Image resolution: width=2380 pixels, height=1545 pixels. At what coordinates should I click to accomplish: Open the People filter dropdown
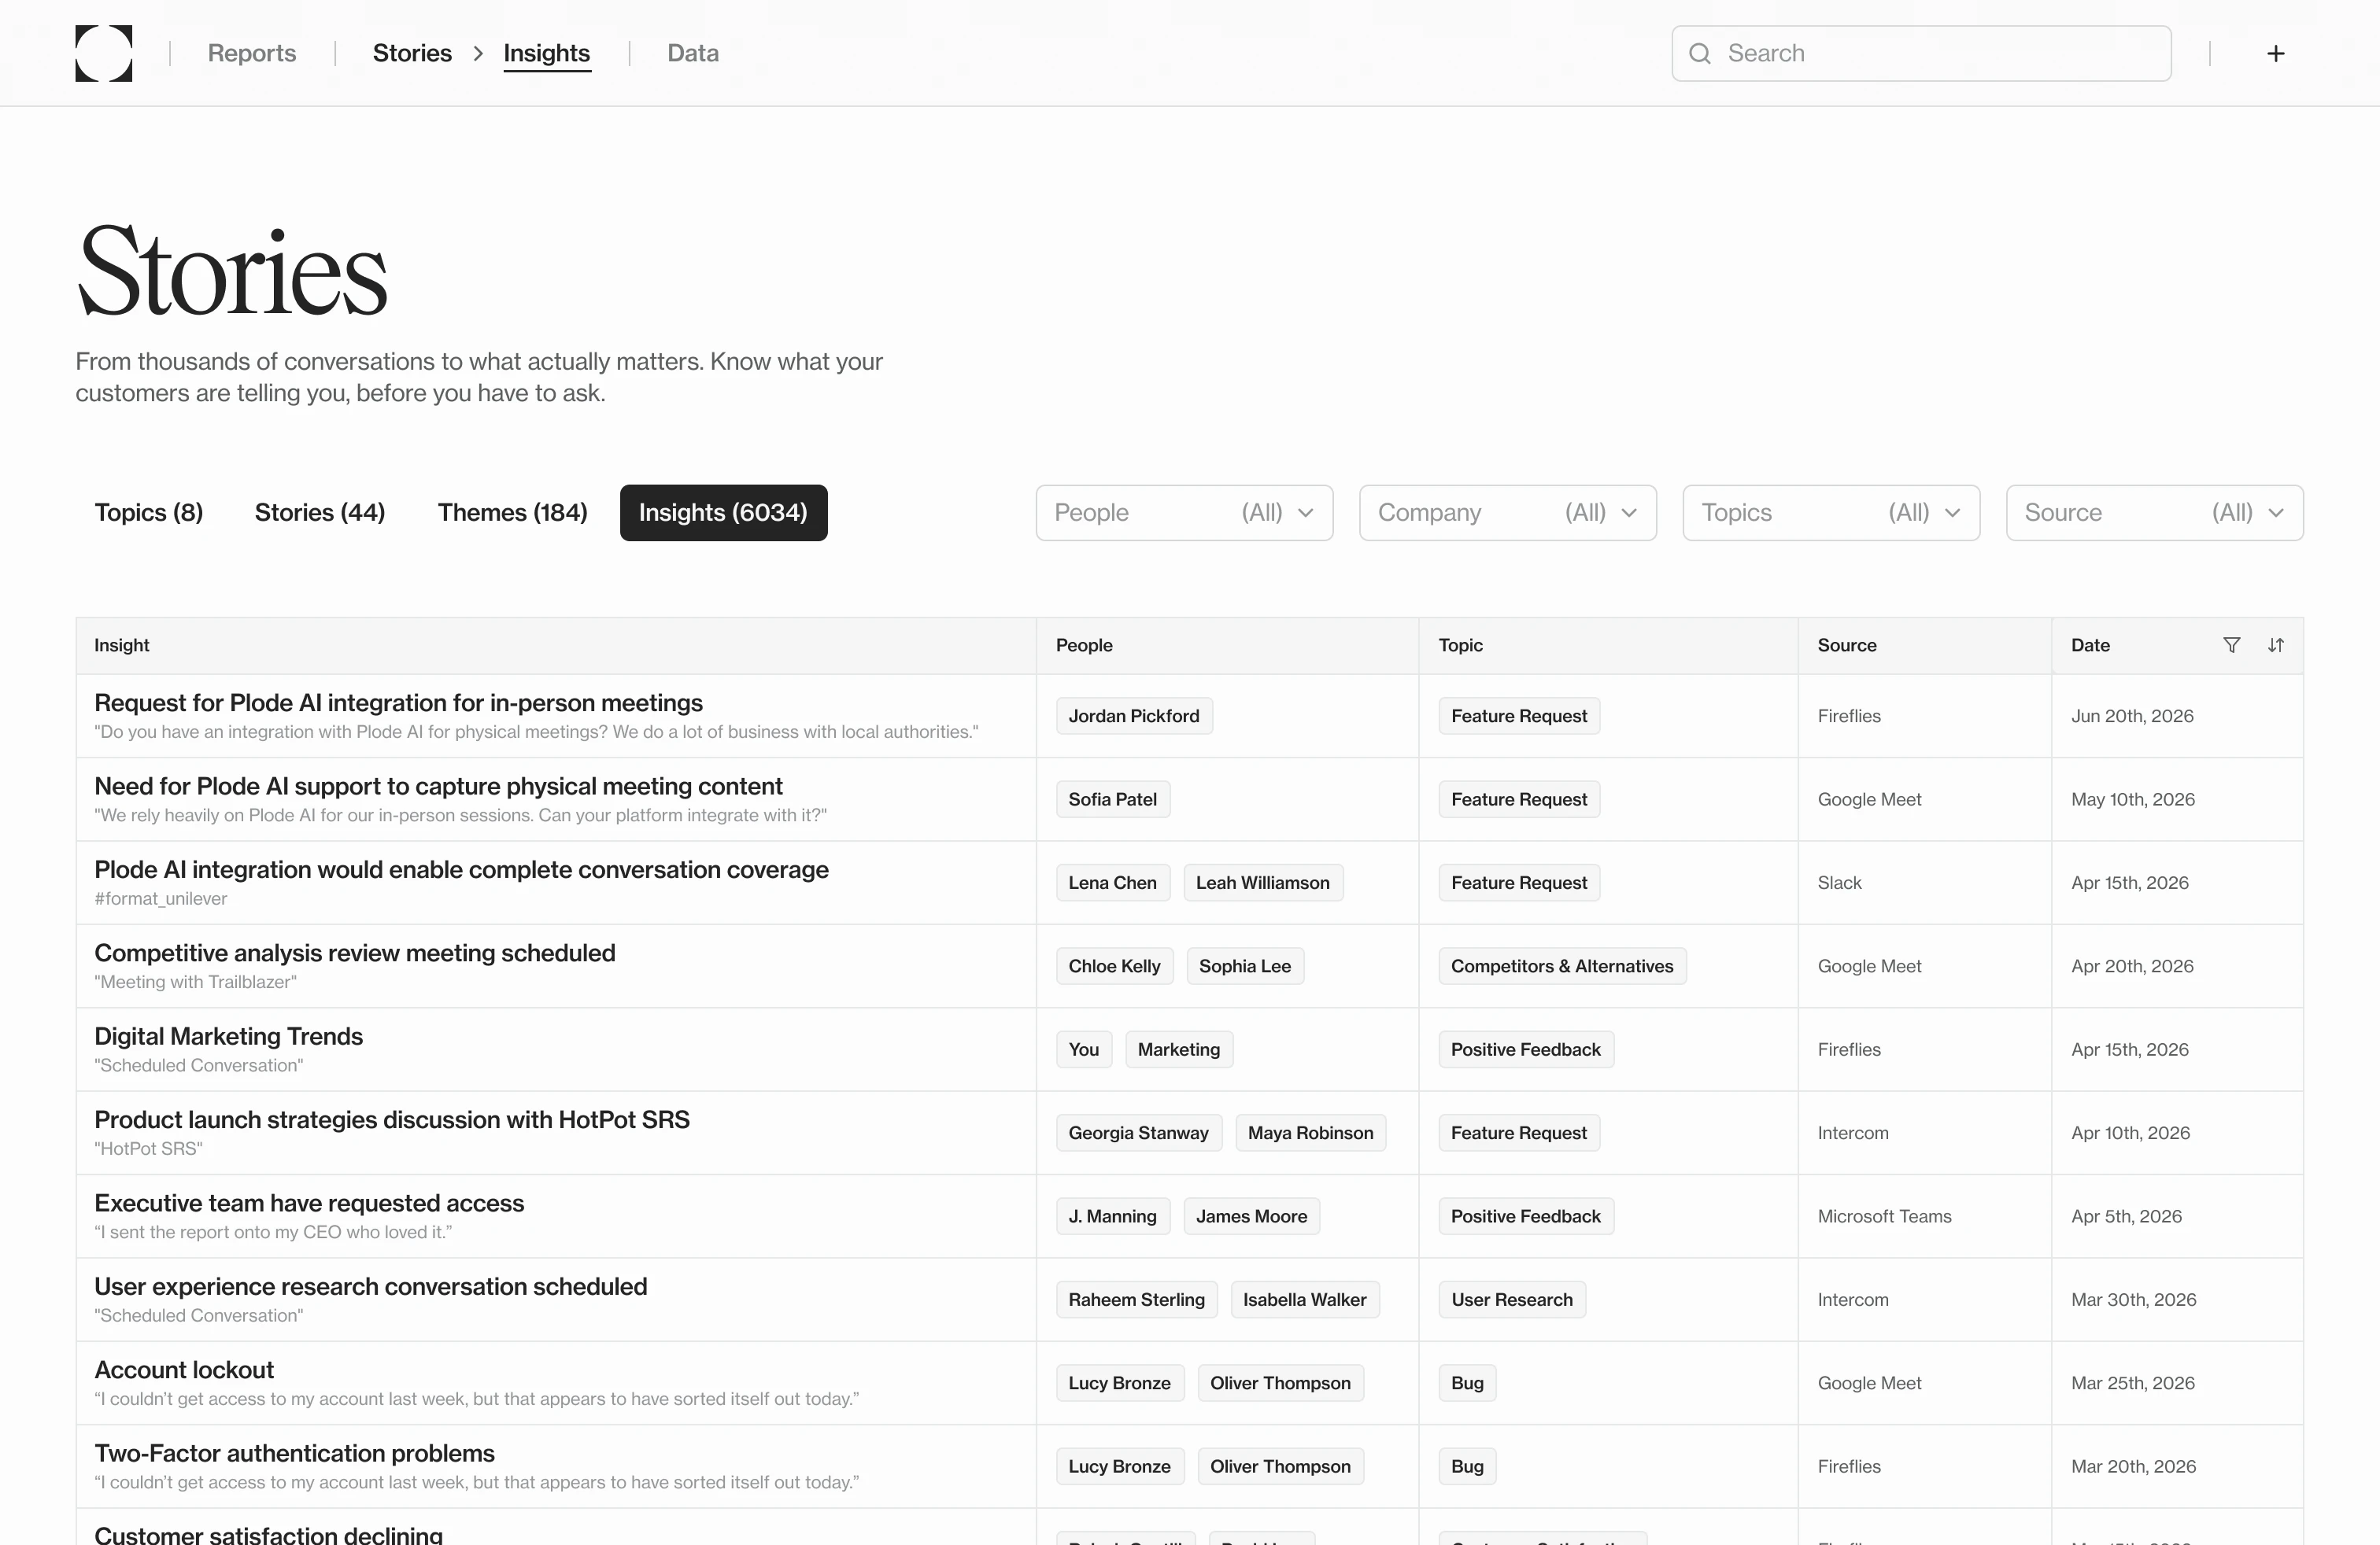pos(1184,513)
